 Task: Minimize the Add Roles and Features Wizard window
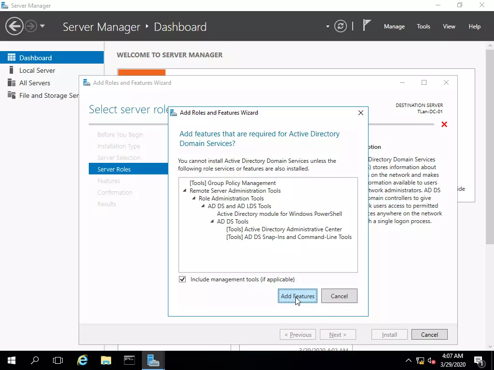[402, 82]
